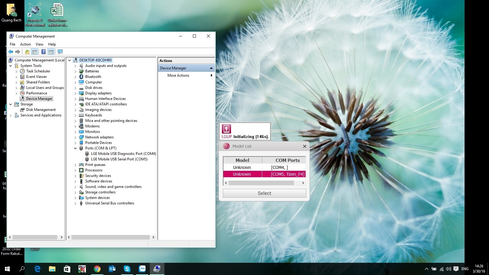
Task: Click device list horizontal scrollbar right arrow
Action: click(x=153, y=237)
